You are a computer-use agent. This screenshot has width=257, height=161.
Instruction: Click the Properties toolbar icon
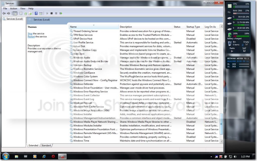point(21,13)
